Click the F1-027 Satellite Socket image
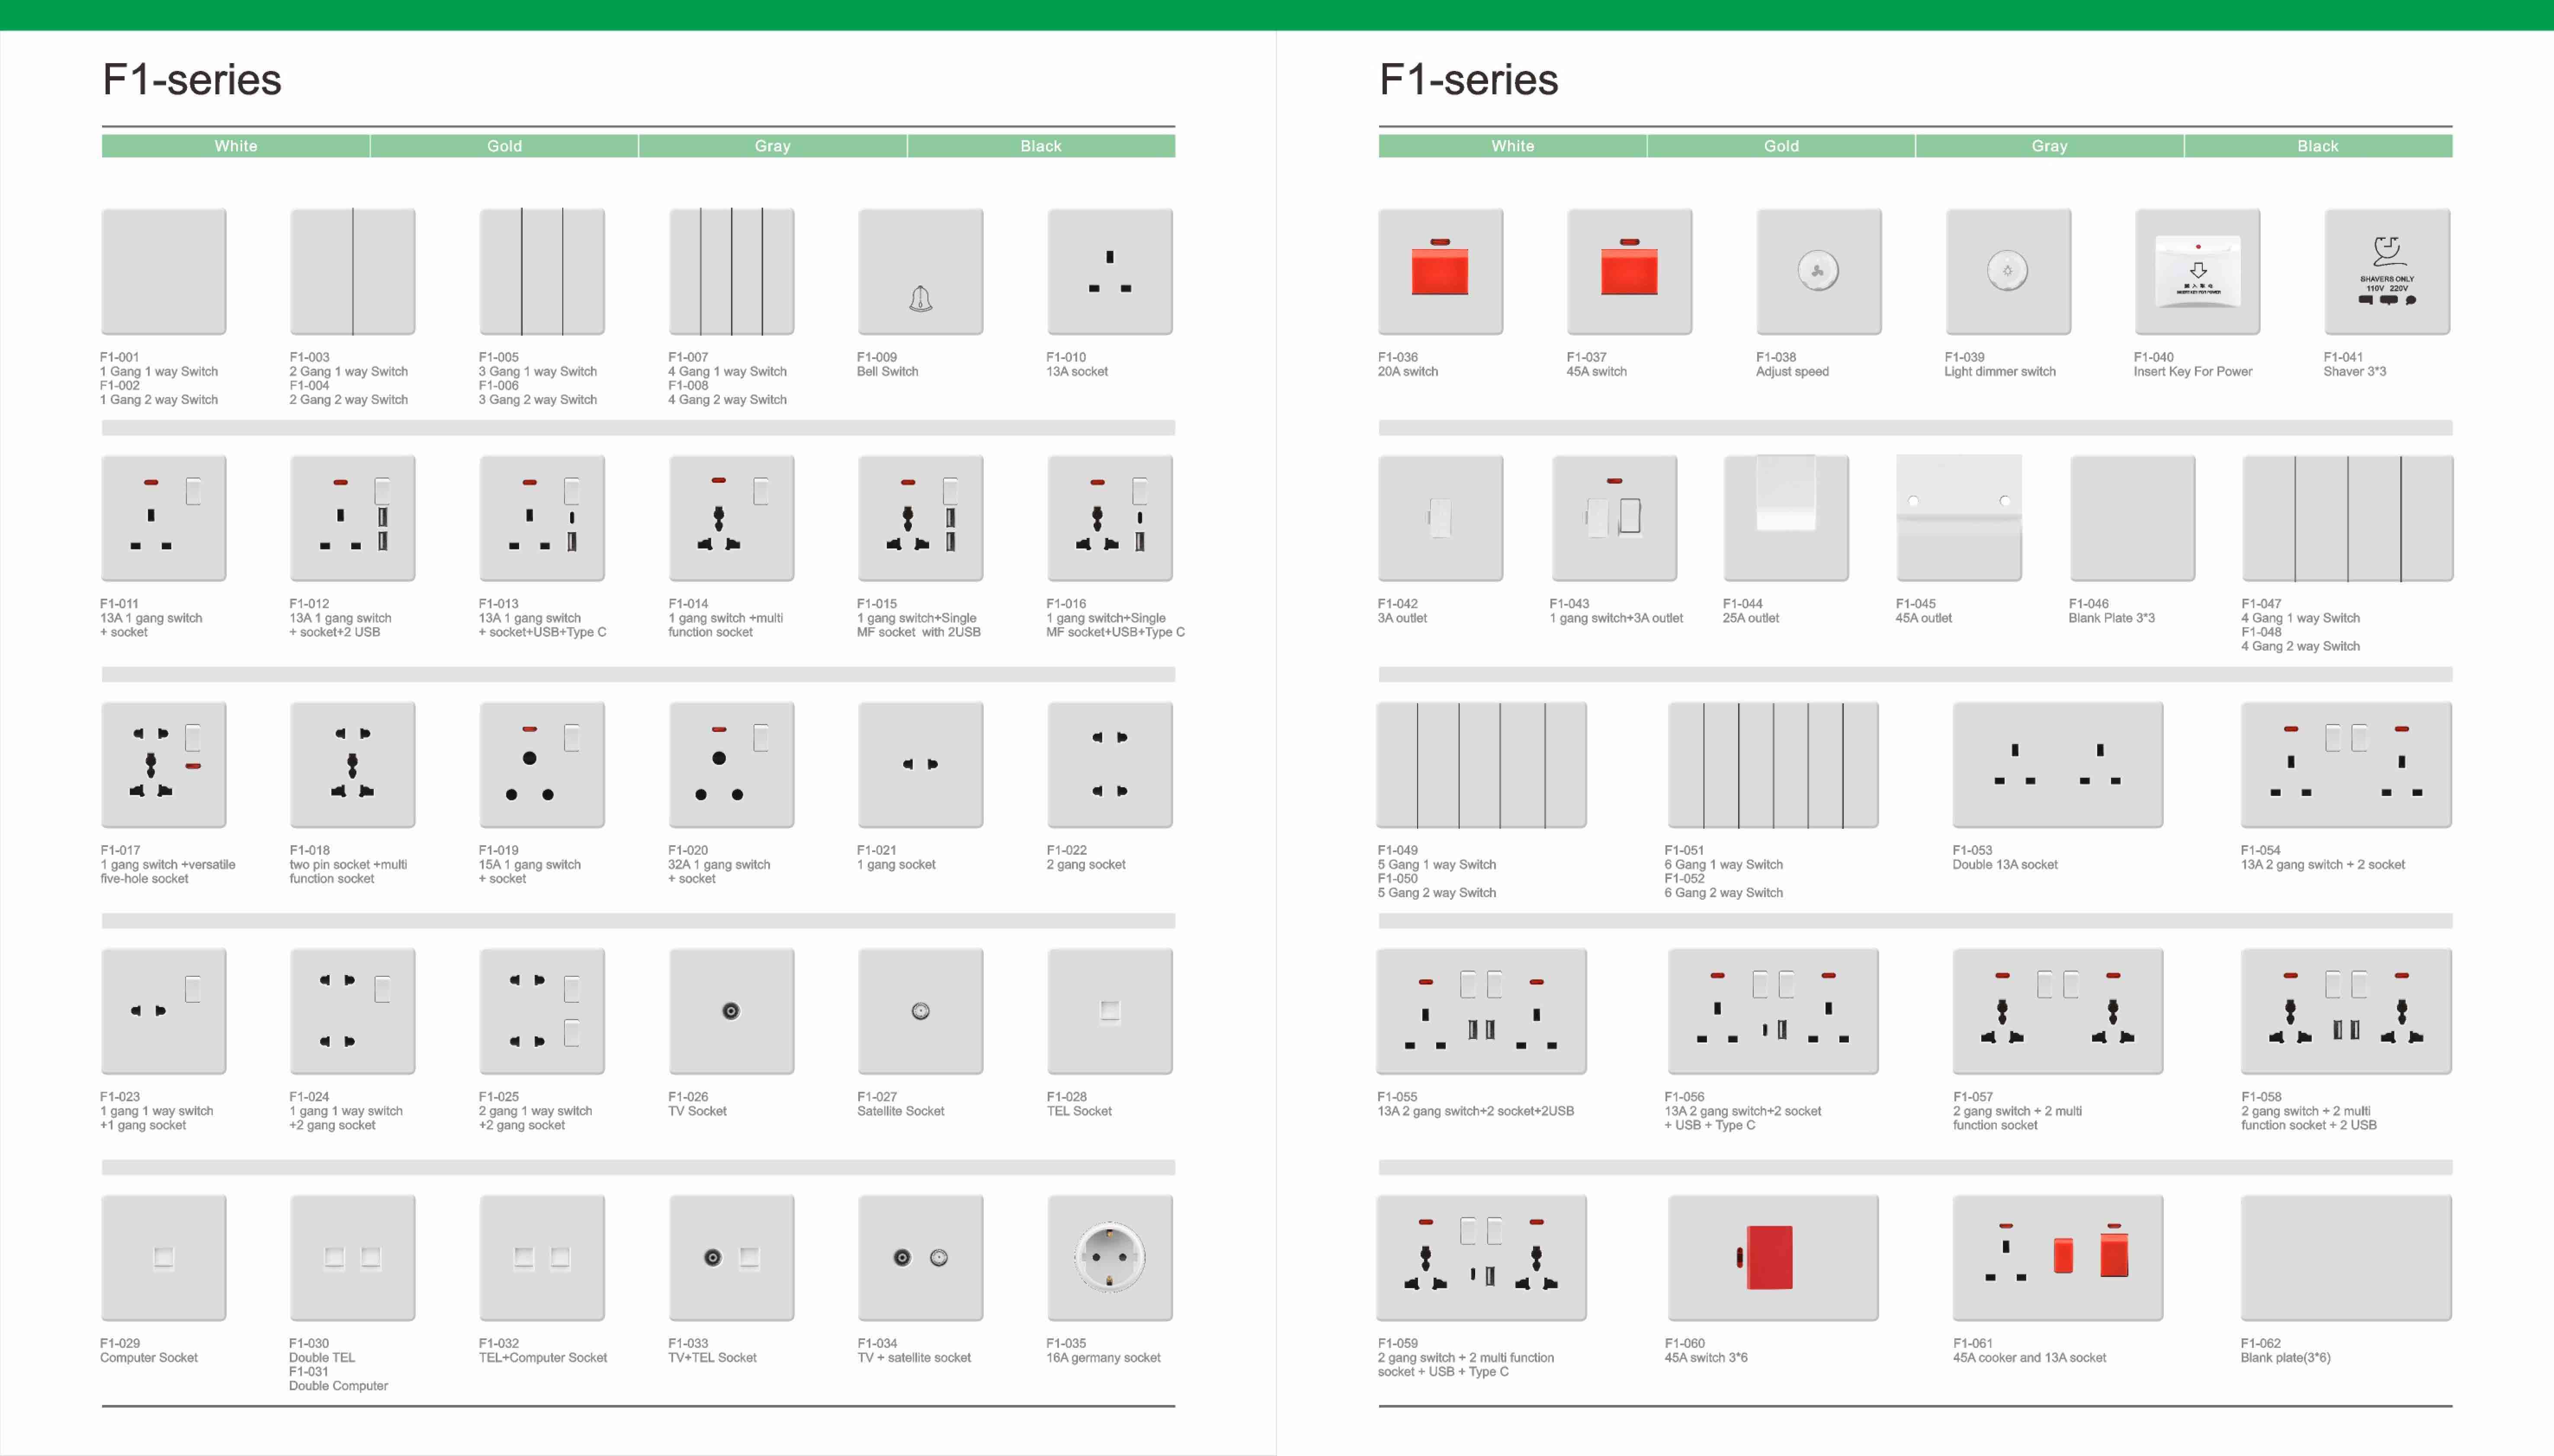2554x1456 pixels. tap(920, 1011)
